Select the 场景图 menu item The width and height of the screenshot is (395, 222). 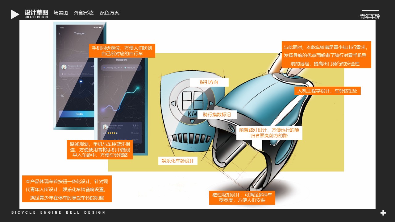click(x=60, y=13)
